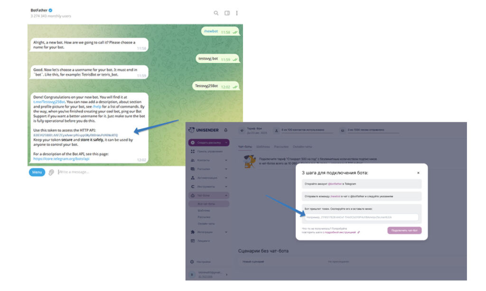Switch to the Онлайн-чаты tab

pyautogui.click(x=302, y=147)
